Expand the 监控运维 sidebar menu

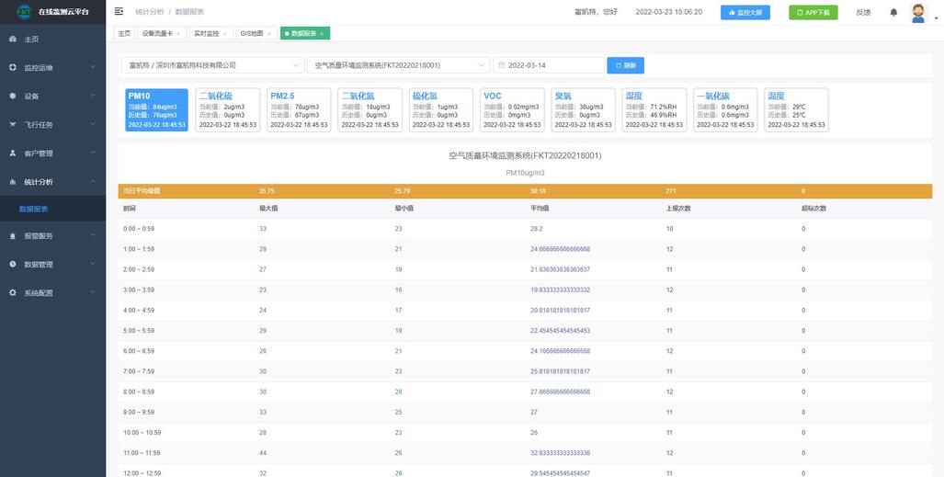pos(52,68)
